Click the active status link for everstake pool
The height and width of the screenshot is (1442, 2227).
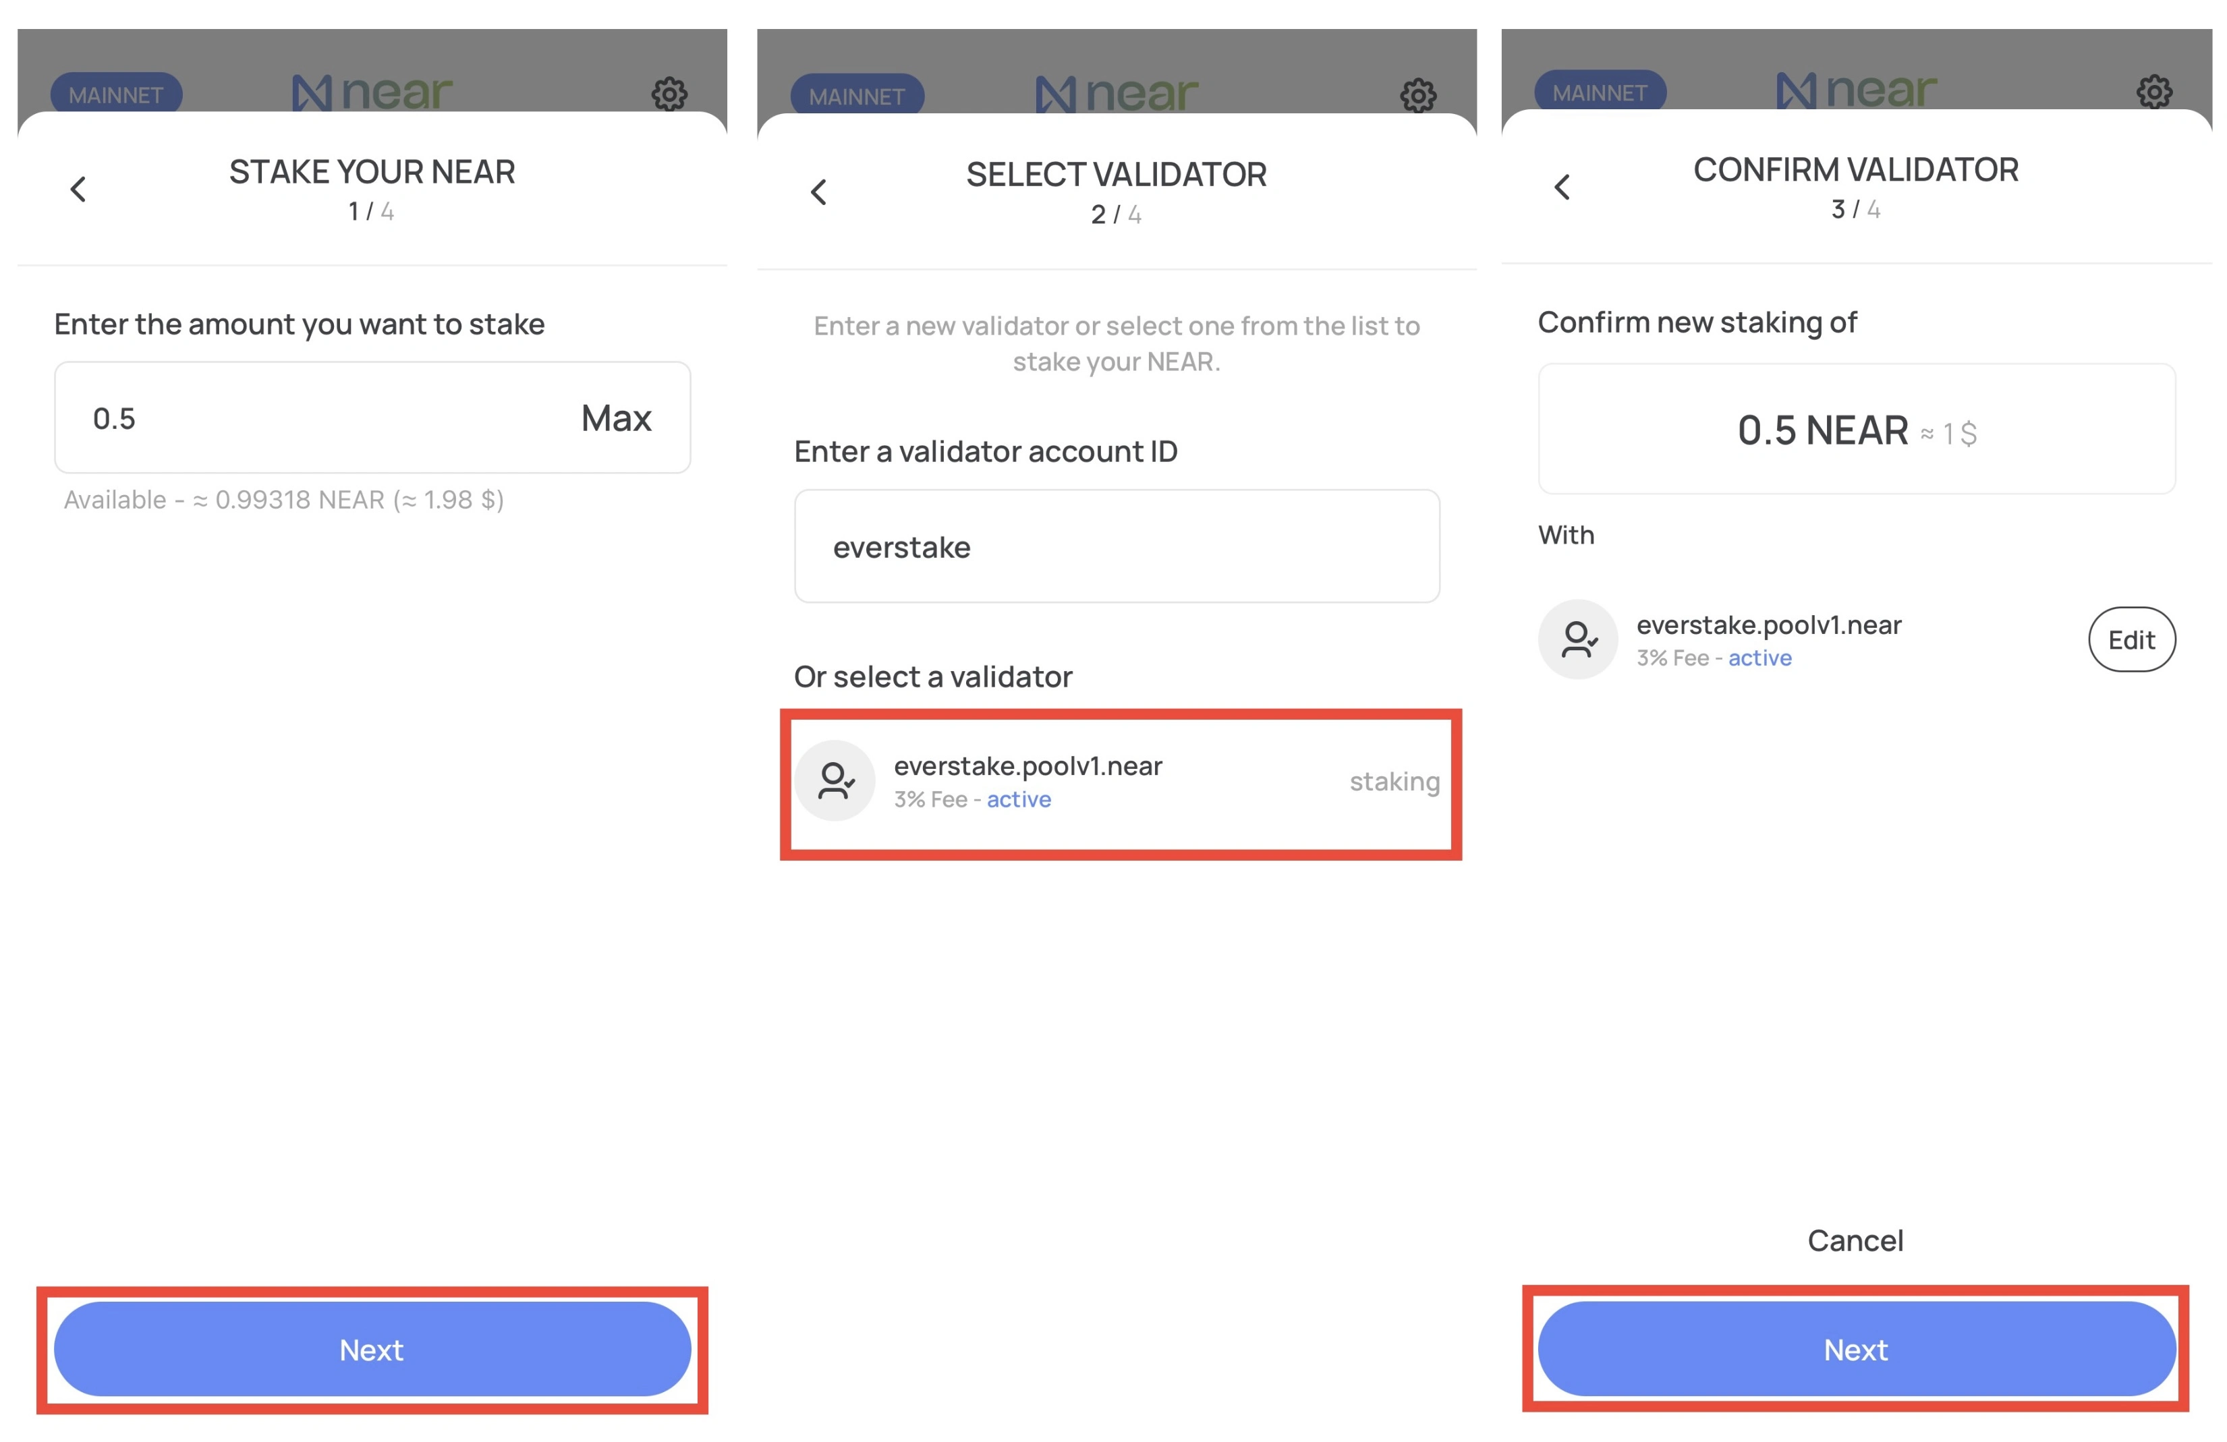tap(1018, 799)
